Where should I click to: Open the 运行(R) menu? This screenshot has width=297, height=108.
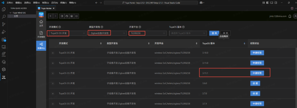coord(54,3)
